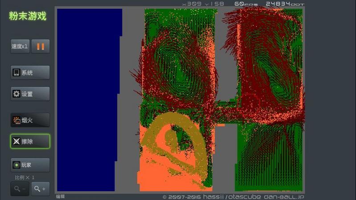
Task: Click the 粉末游戏 game title logo
Action: click(28, 16)
